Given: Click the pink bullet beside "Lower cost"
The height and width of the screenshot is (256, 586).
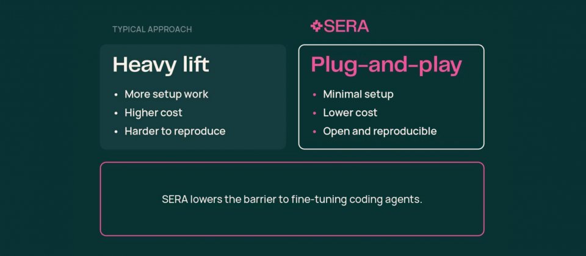Looking at the screenshot, I should (314, 113).
